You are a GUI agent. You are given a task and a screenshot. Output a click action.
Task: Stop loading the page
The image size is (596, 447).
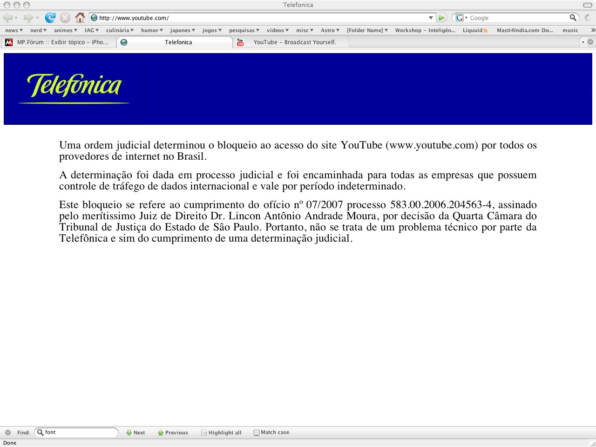coord(65,18)
